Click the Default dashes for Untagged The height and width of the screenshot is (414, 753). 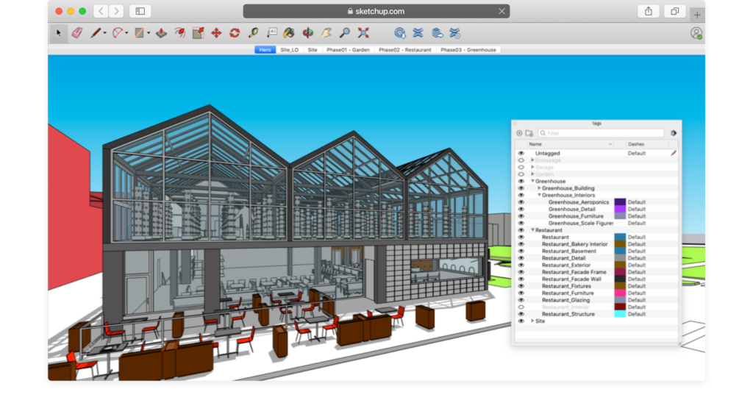[636, 154]
